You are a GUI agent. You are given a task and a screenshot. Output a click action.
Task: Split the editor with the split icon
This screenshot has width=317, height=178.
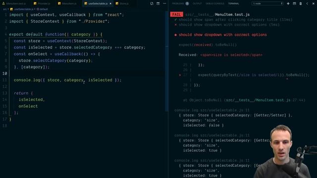coord(158,3)
